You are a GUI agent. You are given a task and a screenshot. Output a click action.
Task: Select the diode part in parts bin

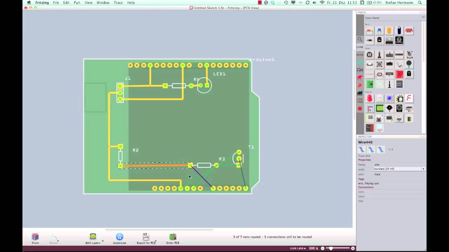click(x=369, y=41)
